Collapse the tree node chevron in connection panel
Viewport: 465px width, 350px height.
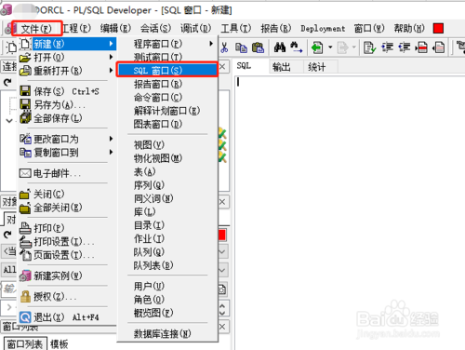tap(9, 121)
